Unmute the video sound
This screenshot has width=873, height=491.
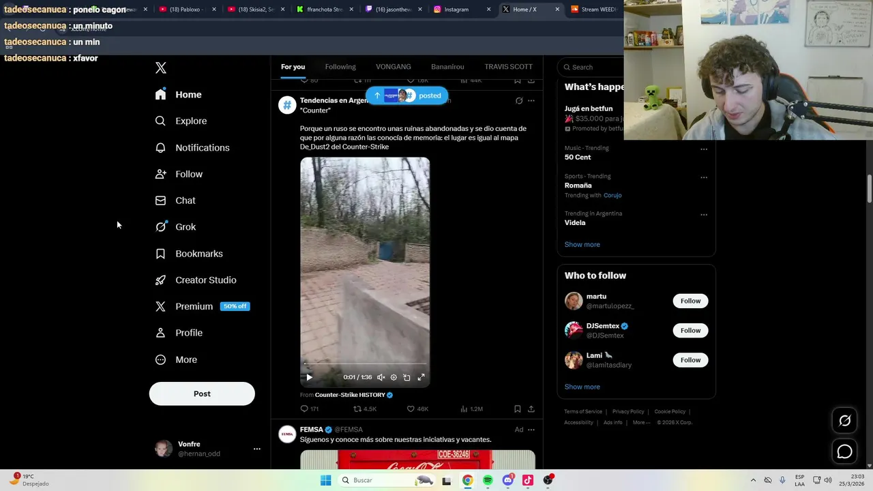coord(381,377)
